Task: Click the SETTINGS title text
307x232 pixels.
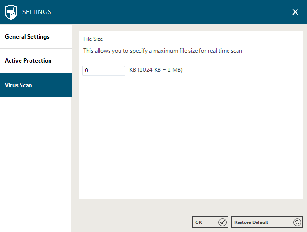Action: click(37, 12)
